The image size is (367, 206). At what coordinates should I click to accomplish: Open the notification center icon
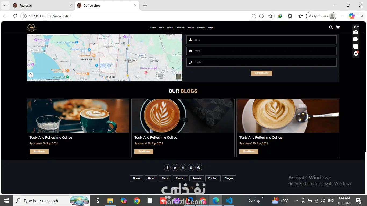pos(358,201)
